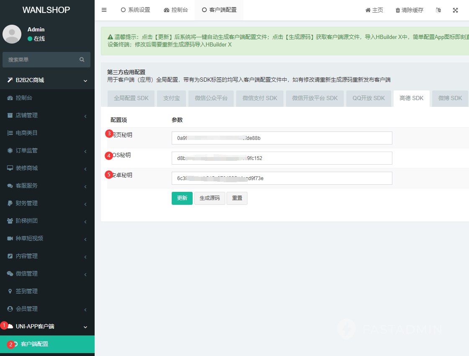Click the trash icon beside 清除缓存
The height and width of the screenshot is (356, 469).
[x=398, y=10]
